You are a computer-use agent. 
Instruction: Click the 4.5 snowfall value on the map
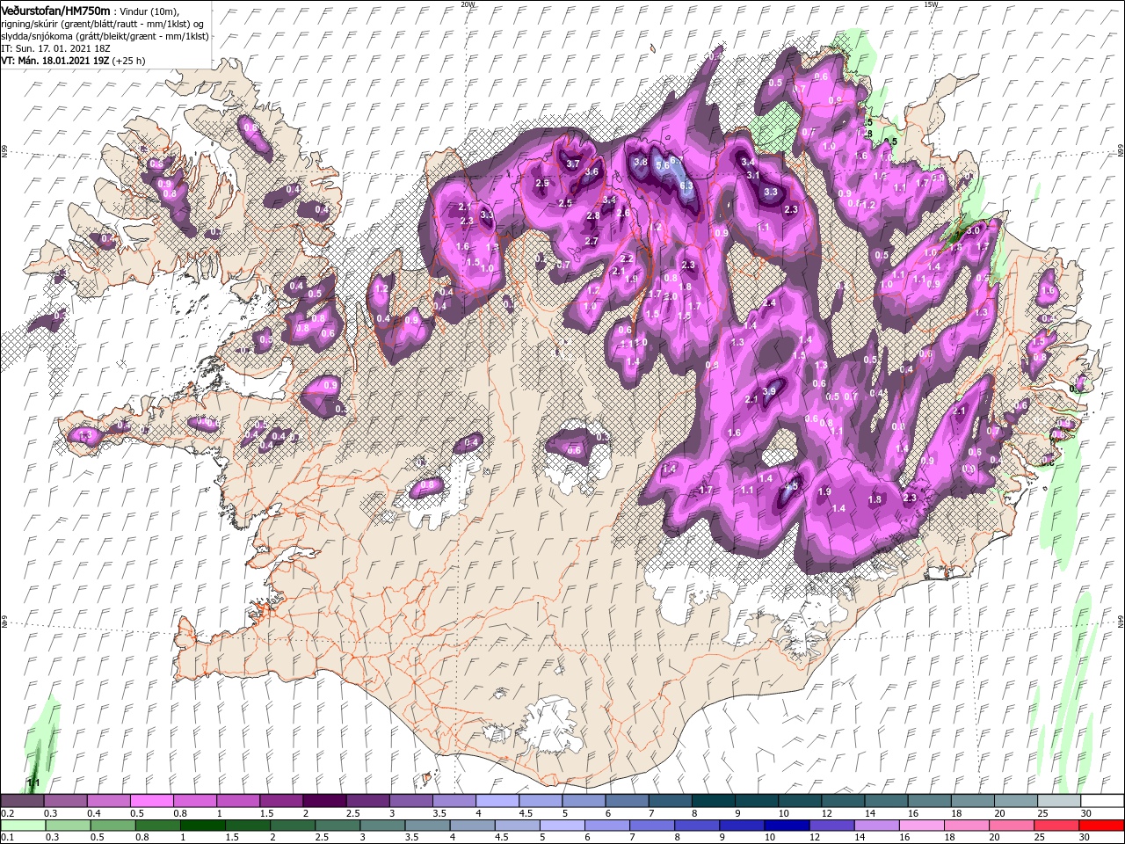coord(791,486)
